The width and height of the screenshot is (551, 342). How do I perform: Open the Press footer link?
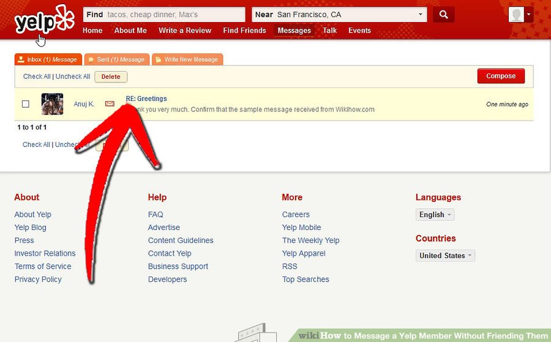[24, 240]
